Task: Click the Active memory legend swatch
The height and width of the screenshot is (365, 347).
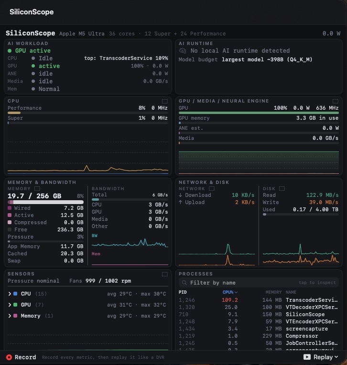Action: [10, 216]
